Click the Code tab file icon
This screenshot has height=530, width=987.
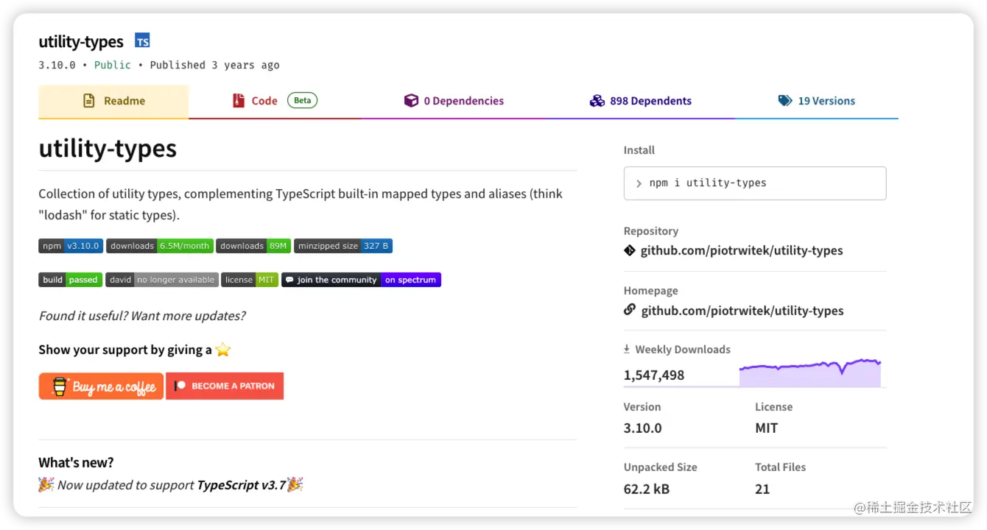tap(238, 101)
